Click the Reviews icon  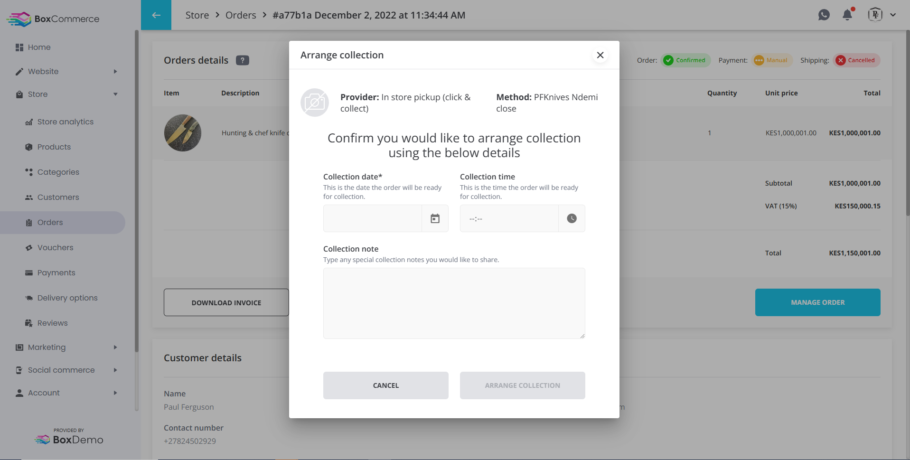(x=29, y=323)
